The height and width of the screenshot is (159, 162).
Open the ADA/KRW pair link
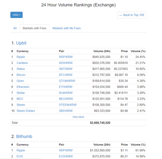coord(66,63)
